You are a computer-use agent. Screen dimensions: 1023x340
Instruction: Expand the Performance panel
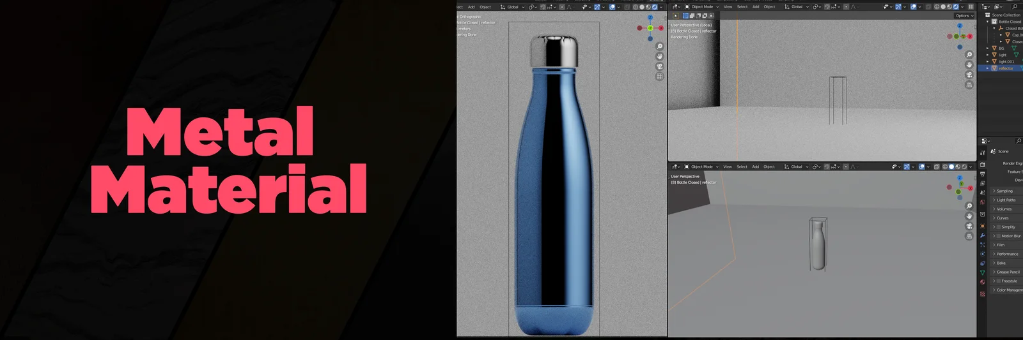[1007, 254]
